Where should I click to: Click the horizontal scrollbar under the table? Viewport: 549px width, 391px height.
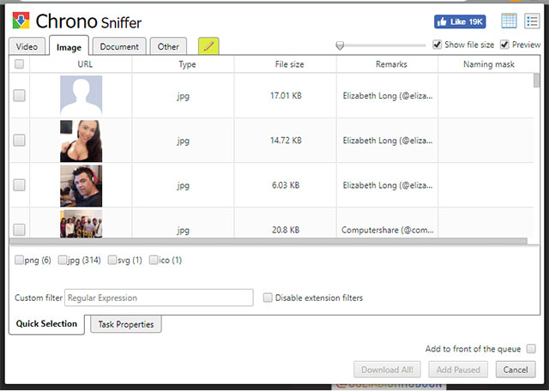(x=268, y=241)
